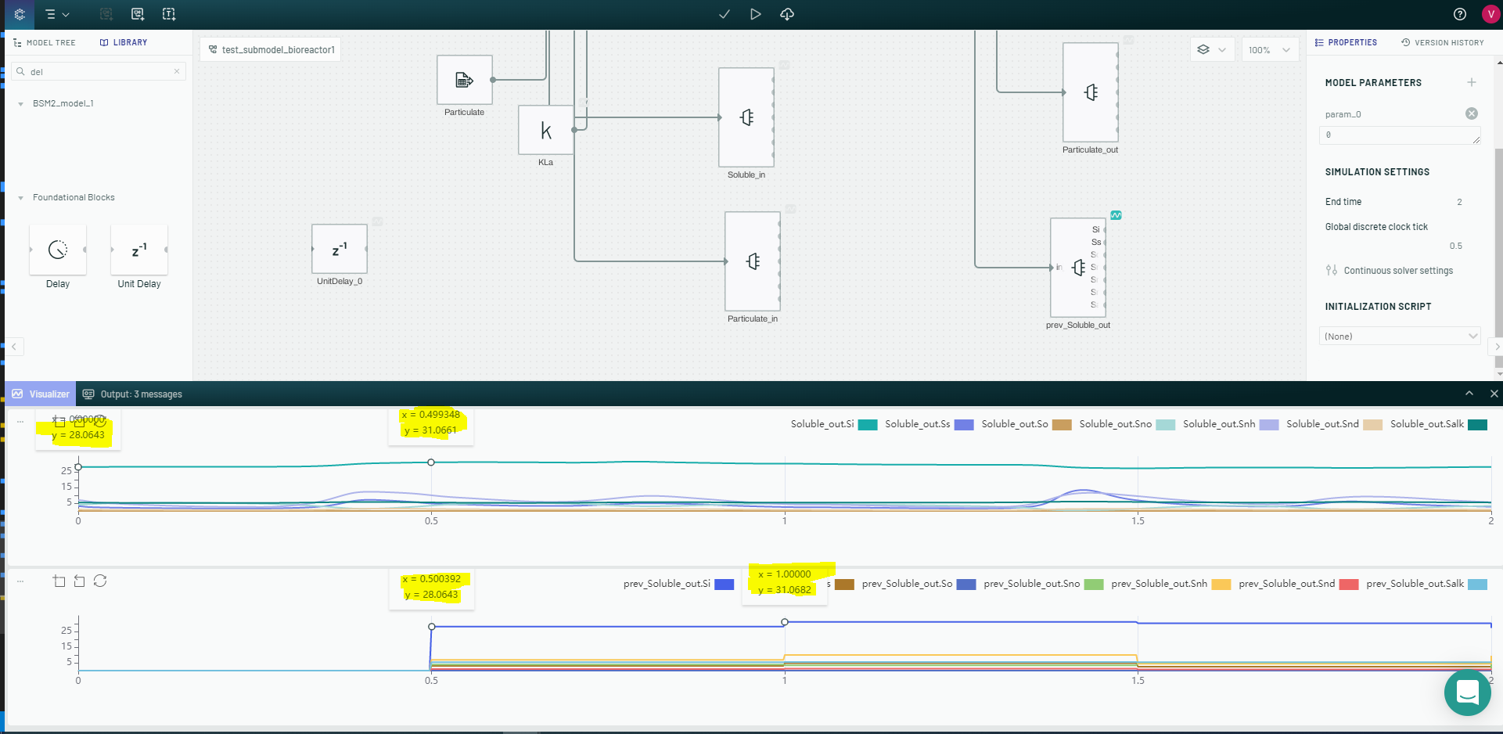Switch to the Visualizer tab
The width and height of the screenshot is (1503, 734).
41,394
